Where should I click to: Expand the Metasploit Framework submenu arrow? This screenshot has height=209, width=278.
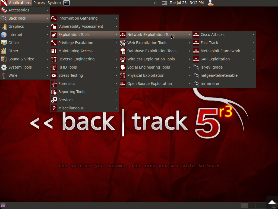click(254, 51)
